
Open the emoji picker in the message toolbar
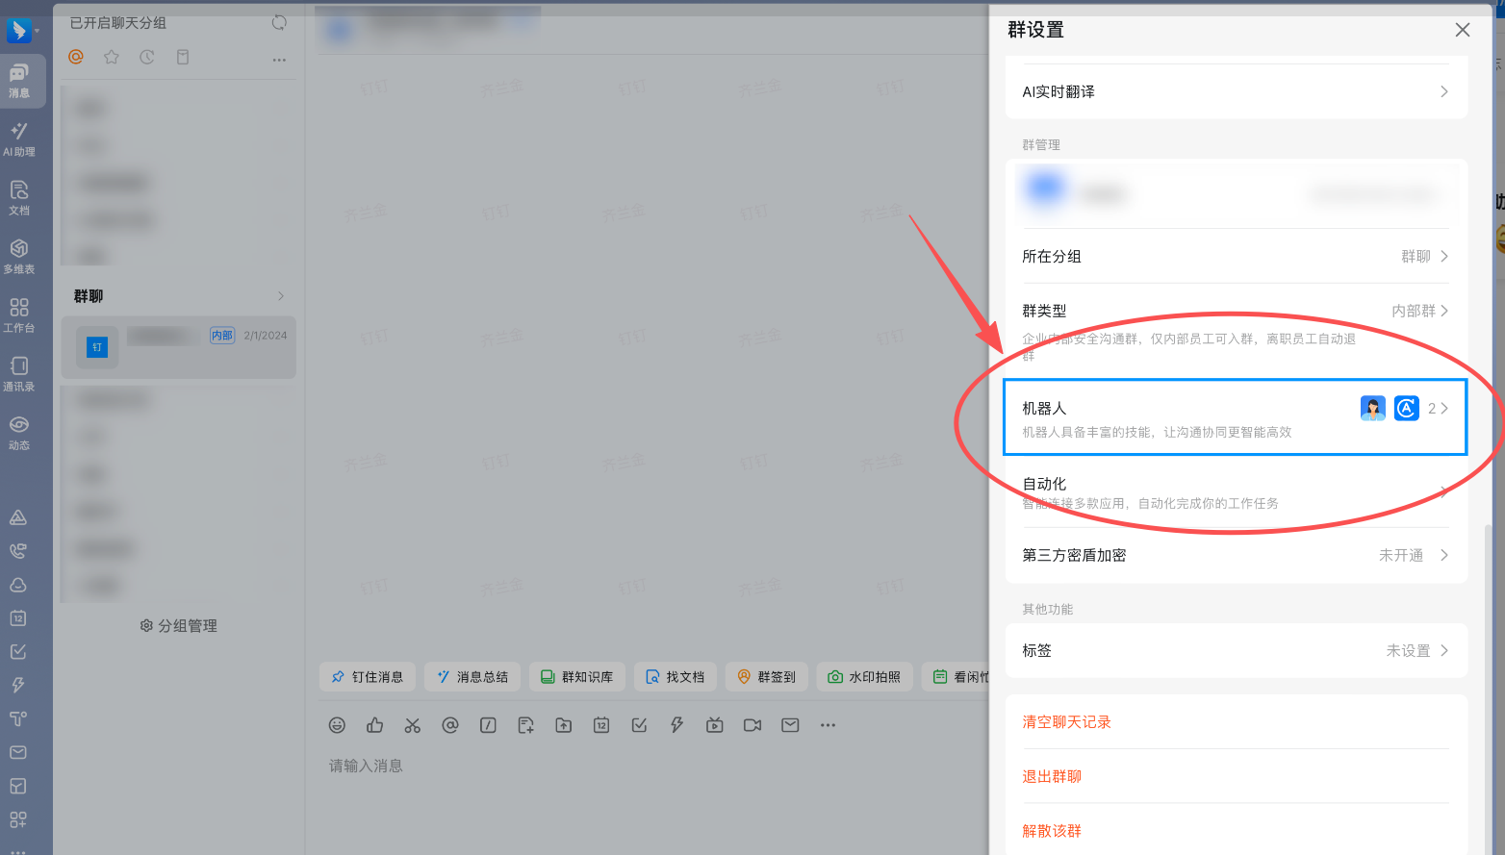click(x=337, y=725)
